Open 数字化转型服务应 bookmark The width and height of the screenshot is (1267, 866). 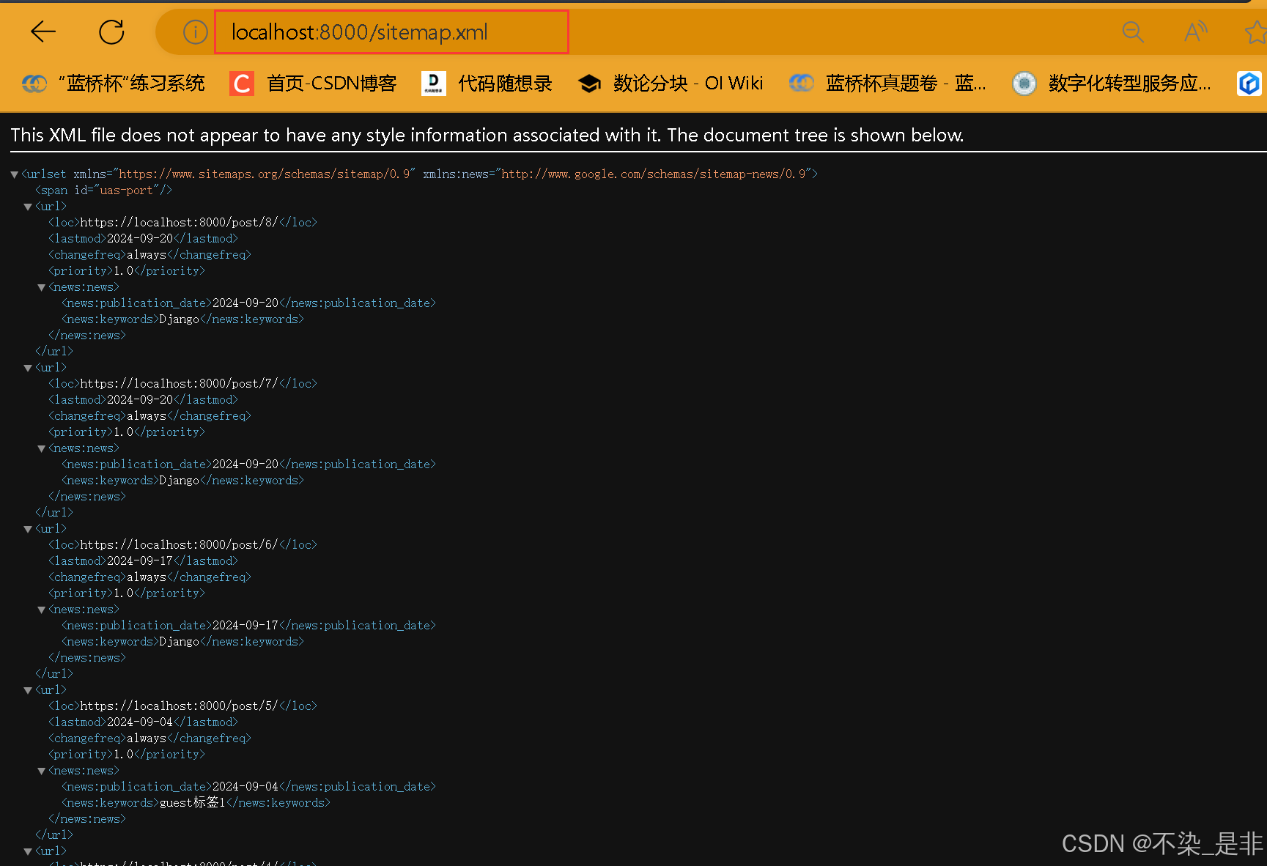pyautogui.click(x=1111, y=84)
